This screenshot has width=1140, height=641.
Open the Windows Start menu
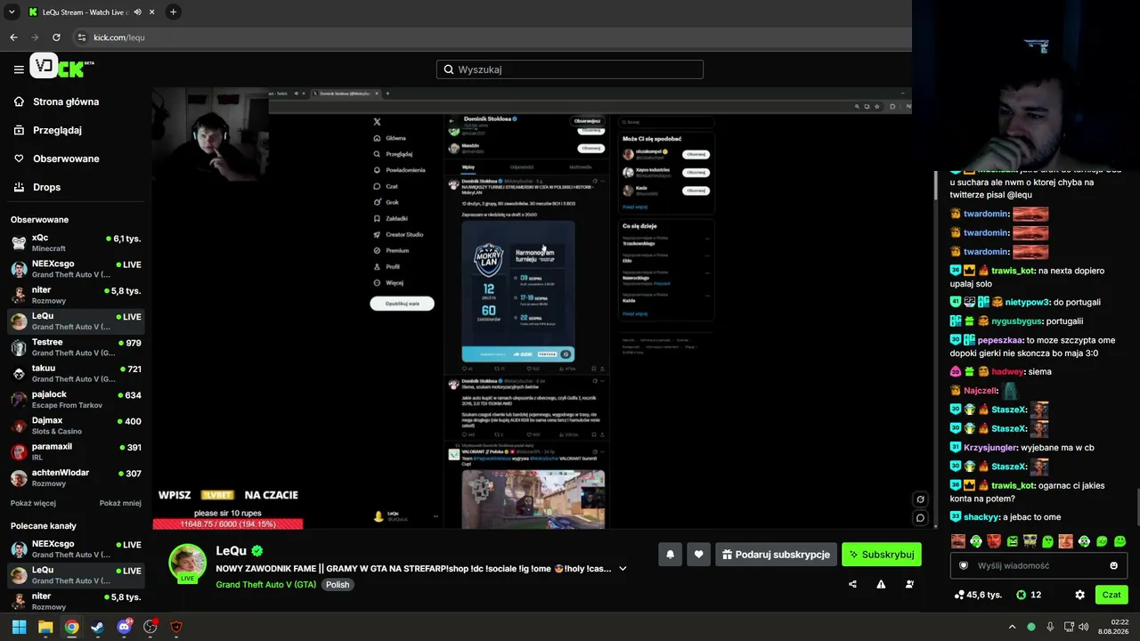point(19,627)
